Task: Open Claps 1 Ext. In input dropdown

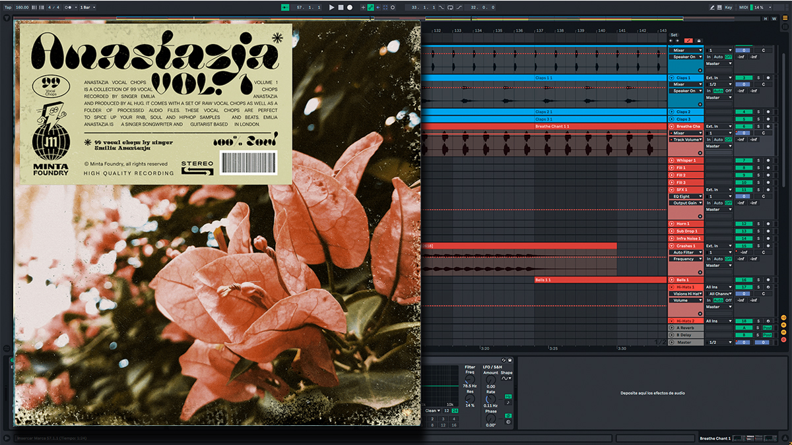Action: (719, 78)
